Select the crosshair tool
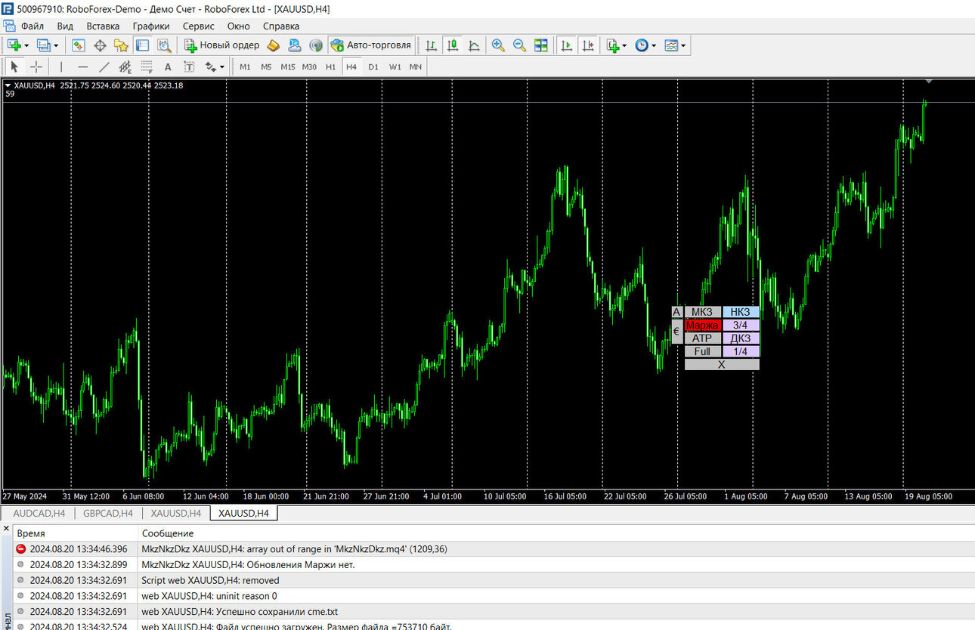This screenshot has height=630, width=975. pos(36,66)
